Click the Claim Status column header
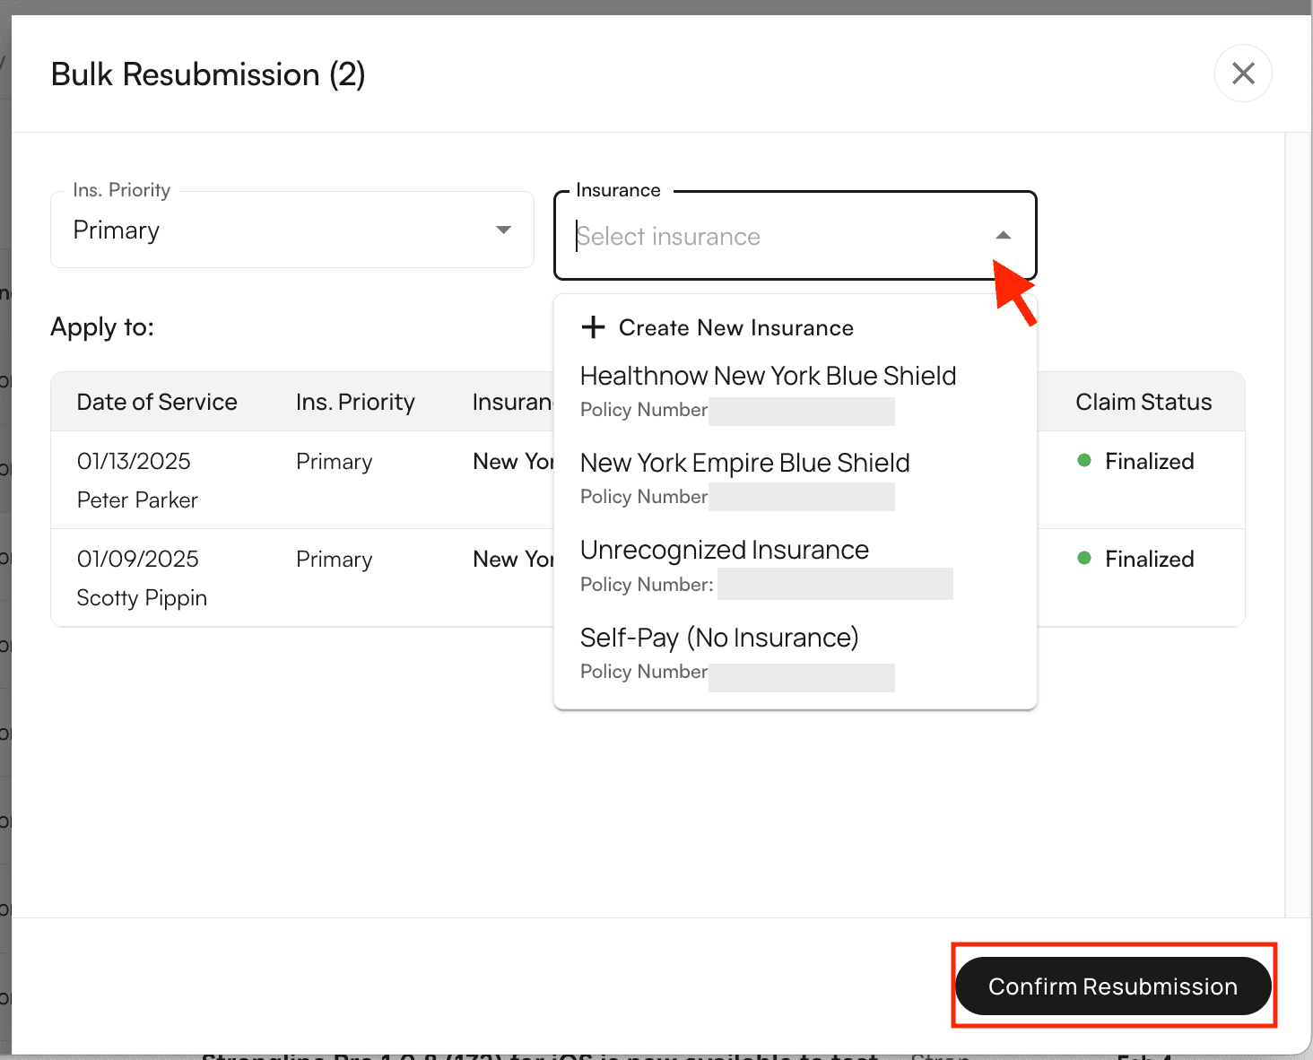This screenshot has height=1060, width=1313. point(1143,402)
